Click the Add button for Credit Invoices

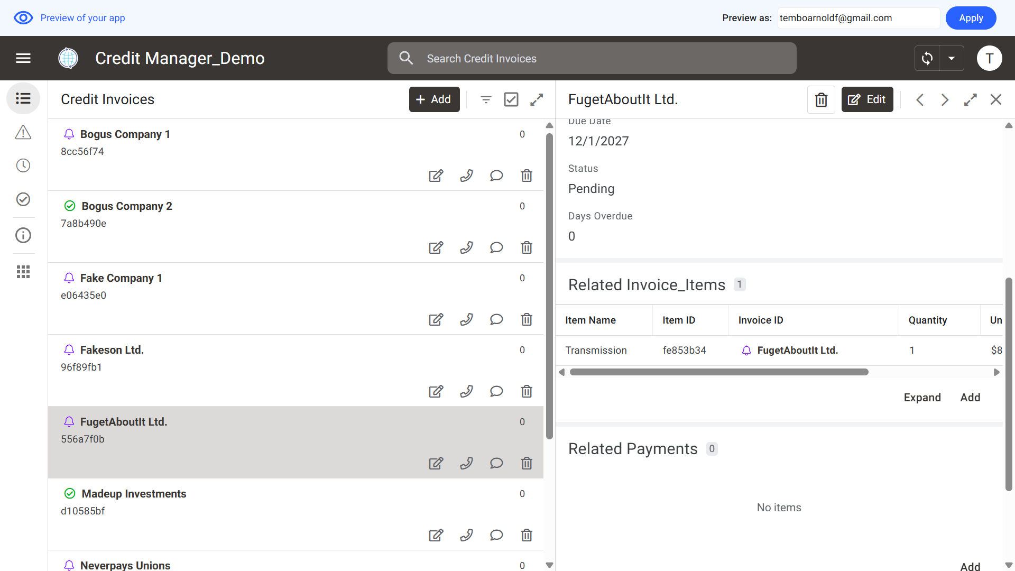click(x=434, y=99)
